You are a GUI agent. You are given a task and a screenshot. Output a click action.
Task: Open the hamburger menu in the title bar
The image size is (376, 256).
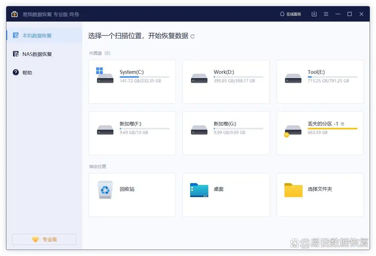point(326,14)
